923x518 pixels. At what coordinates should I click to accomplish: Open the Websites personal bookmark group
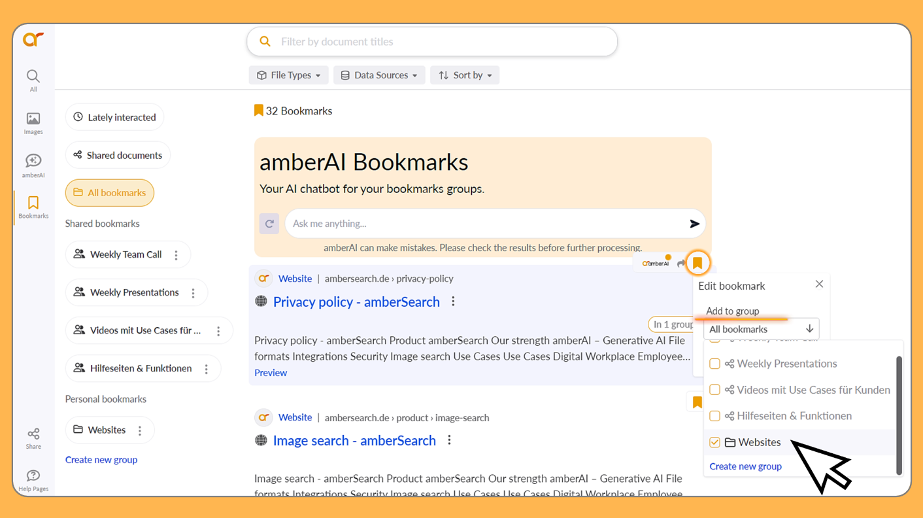click(99, 430)
